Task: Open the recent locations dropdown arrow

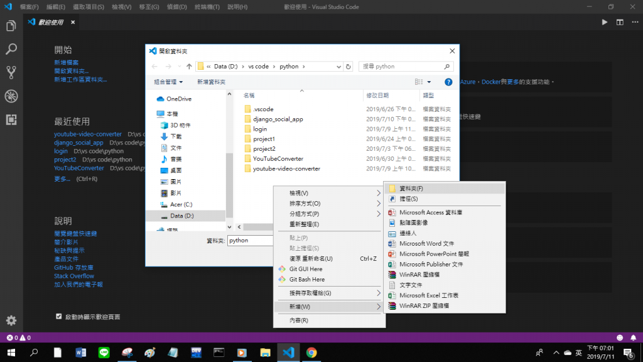Action: click(x=179, y=67)
